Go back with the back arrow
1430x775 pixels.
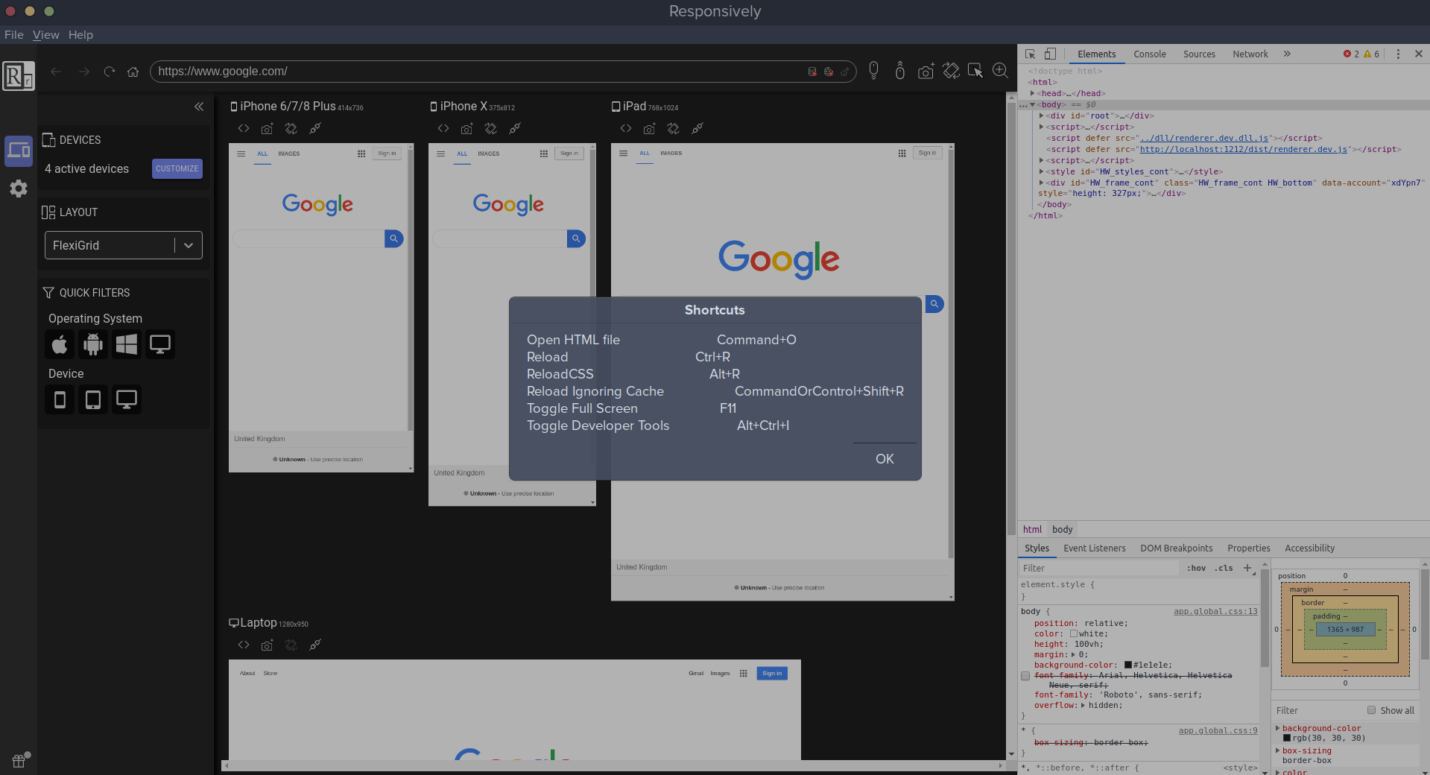pyautogui.click(x=56, y=72)
